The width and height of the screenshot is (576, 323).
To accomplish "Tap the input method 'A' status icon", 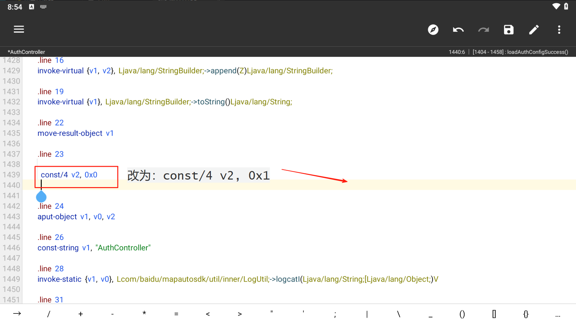I will (32, 7).
